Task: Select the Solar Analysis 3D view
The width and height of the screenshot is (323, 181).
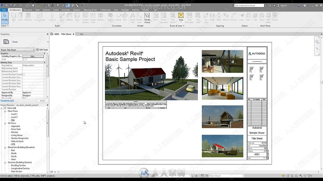Action: [x=17, y=141]
